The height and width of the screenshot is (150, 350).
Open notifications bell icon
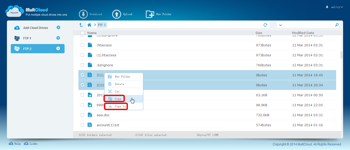click(327, 7)
